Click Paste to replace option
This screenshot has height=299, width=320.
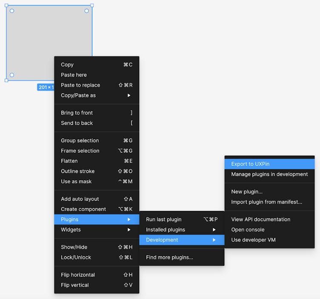click(97, 85)
